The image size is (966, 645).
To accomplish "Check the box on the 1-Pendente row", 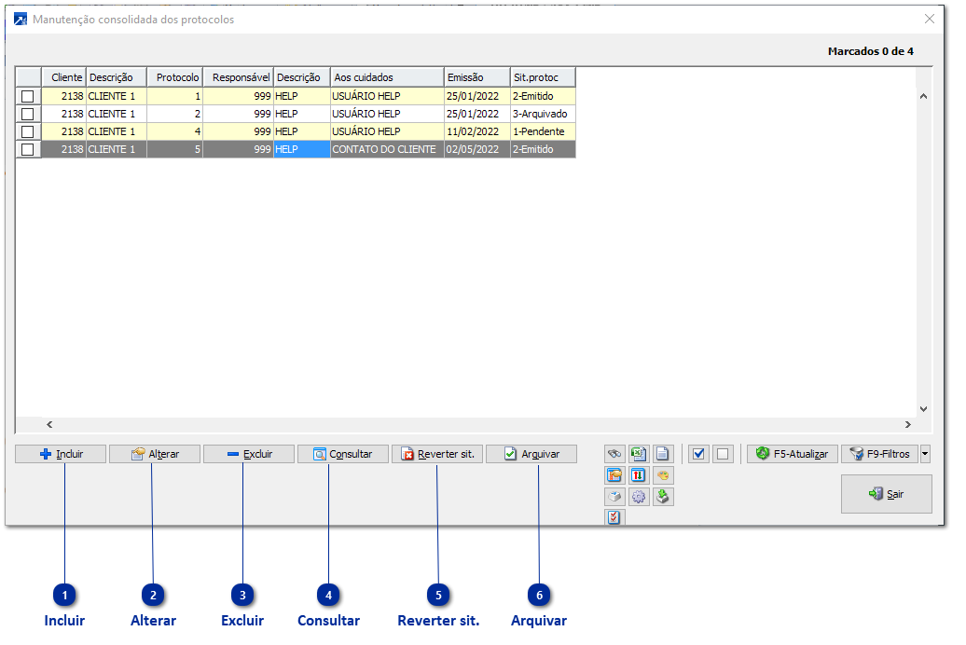I will click(28, 131).
